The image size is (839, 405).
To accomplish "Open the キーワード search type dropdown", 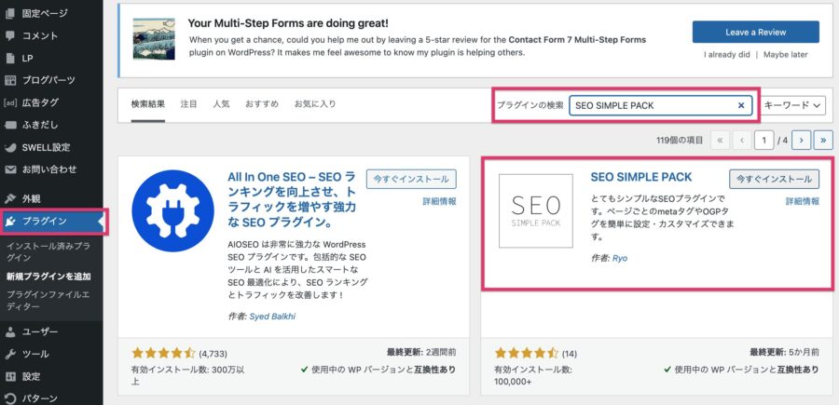I will click(793, 106).
